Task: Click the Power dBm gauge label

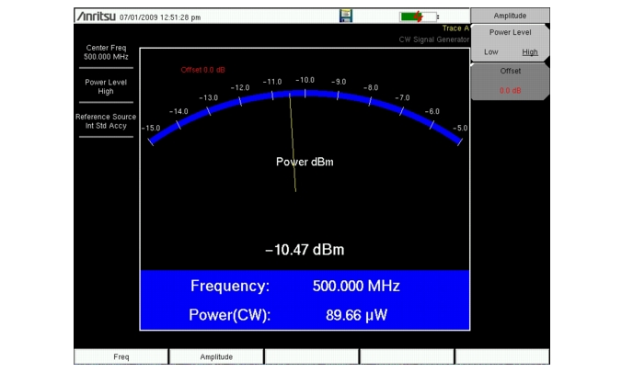Action: point(305,162)
